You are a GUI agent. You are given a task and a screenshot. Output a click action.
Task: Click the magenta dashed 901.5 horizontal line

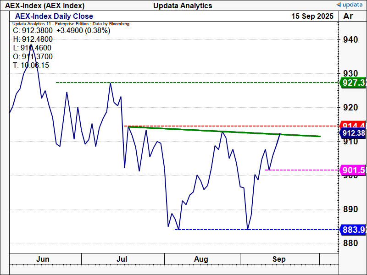point(302,170)
